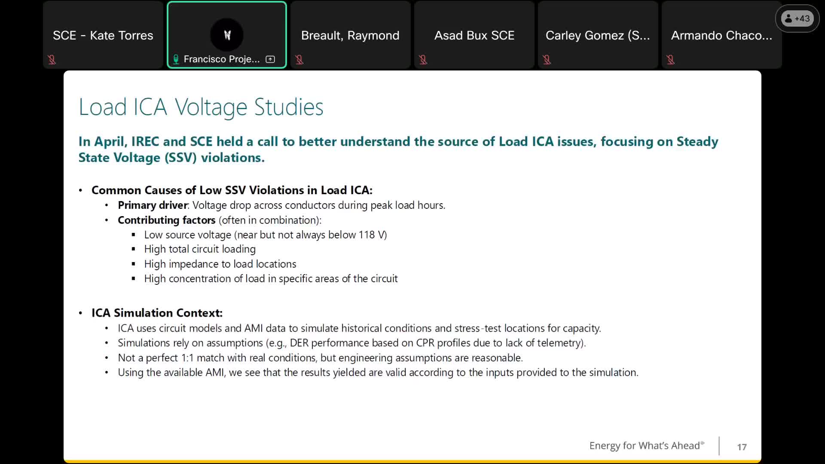Image resolution: width=825 pixels, height=464 pixels.
Task: Click Breault, Raymond's muted microphone icon
Action: [x=299, y=60]
